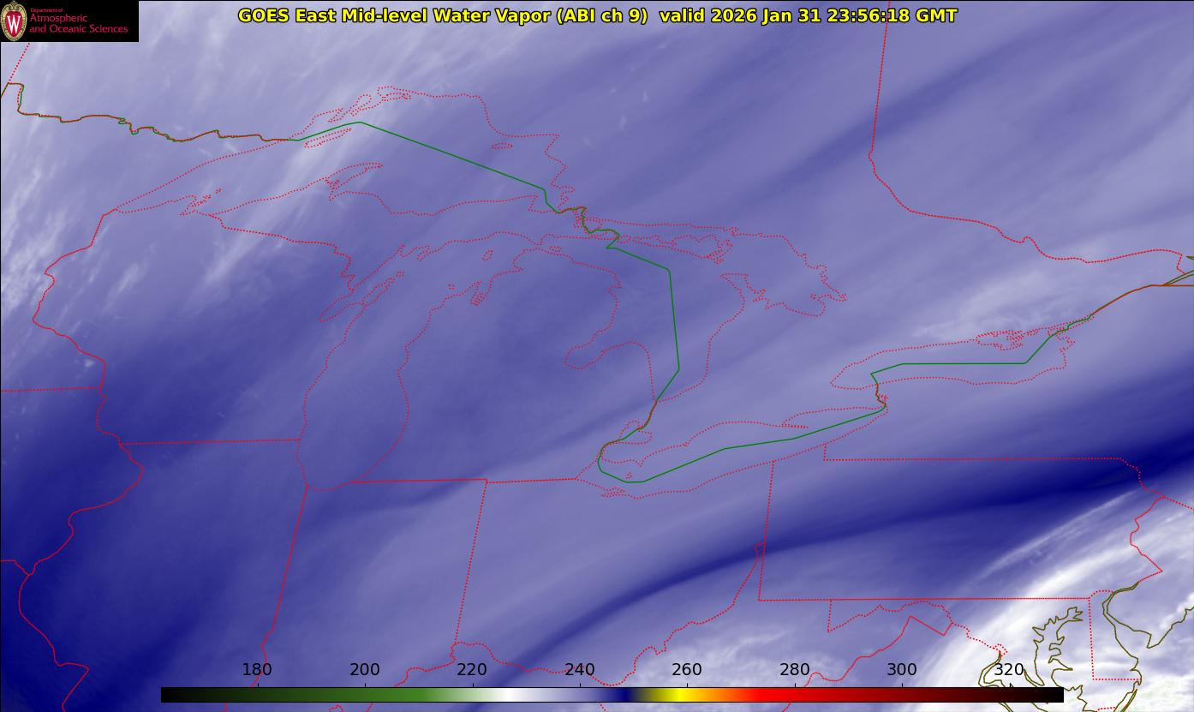This screenshot has height=712, width=1194.
Task: Click the 200 tick label on colorbar
Action: pyautogui.click(x=365, y=669)
